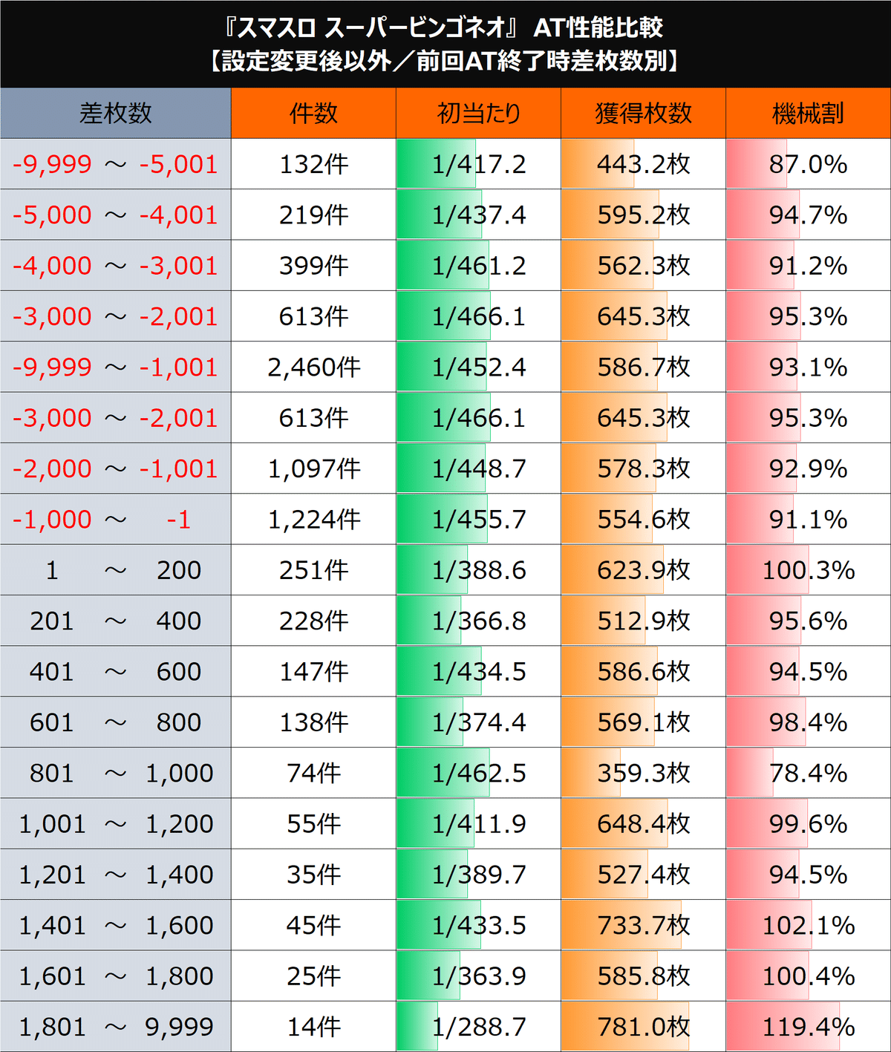Select the range cell -5,000 ～ -4,001
The width and height of the screenshot is (891, 1052).
115,215
